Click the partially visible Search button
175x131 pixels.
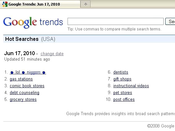[170, 21]
